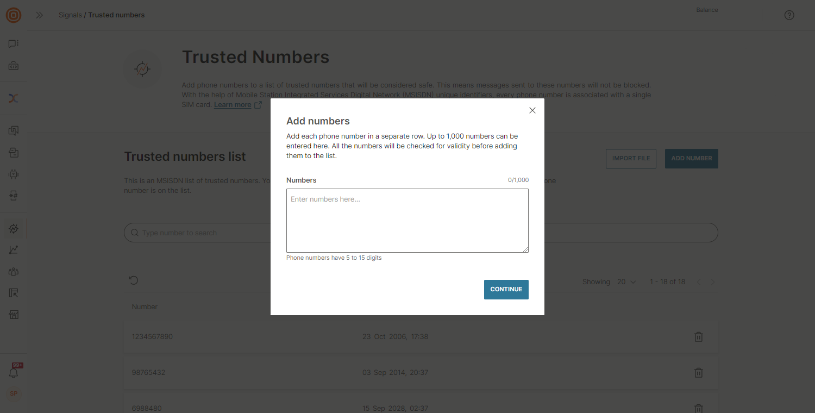
Task: Click the Add Number button
Action: [x=691, y=159]
